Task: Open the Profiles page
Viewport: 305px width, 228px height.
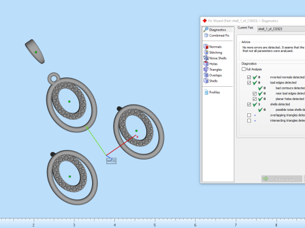Action: tap(212, 92)
